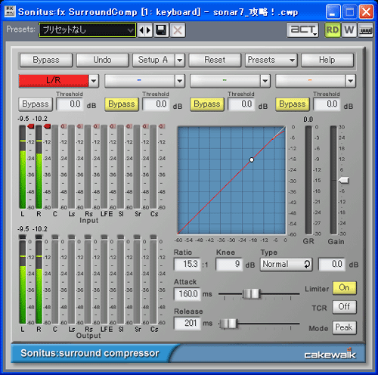Click the cakewalk logo
Viewport: 378px width, 375px height.
point(330,354)
